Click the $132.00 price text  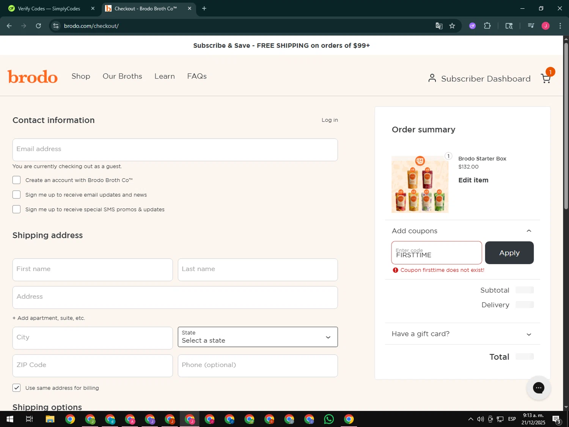pos(468,167)
